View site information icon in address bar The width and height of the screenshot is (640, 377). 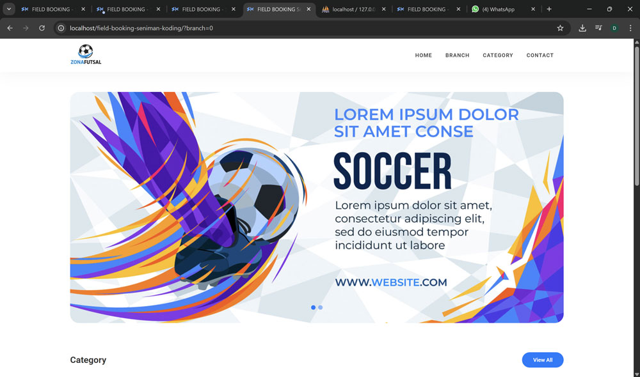click(61, 28)
